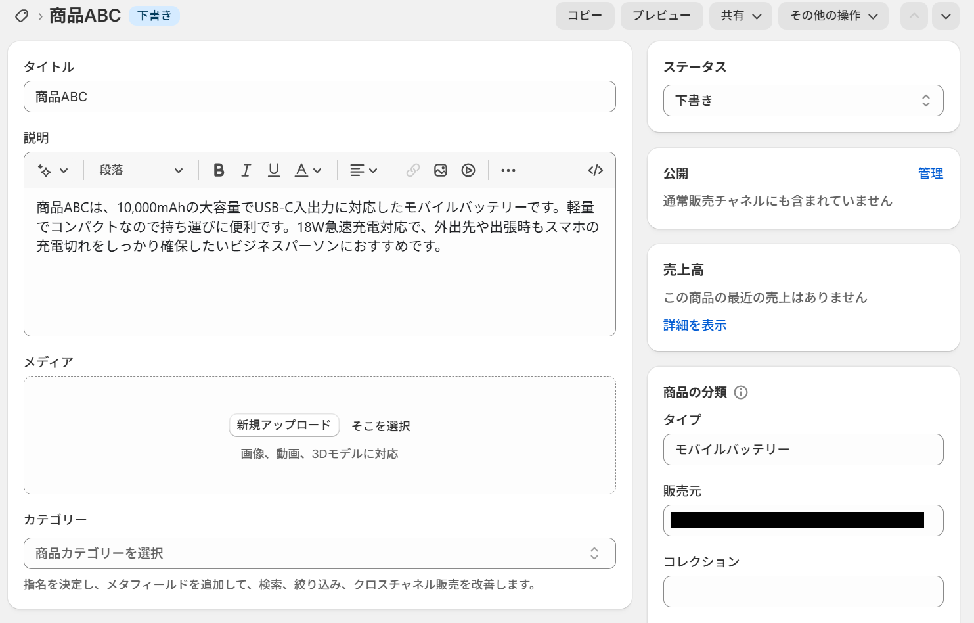
Task: Switch to HTML code view
Action: click(x=596, y=170)
